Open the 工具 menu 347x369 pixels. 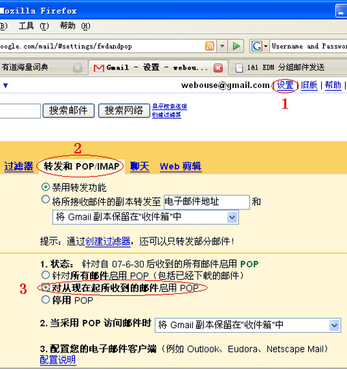click(33, 26)
